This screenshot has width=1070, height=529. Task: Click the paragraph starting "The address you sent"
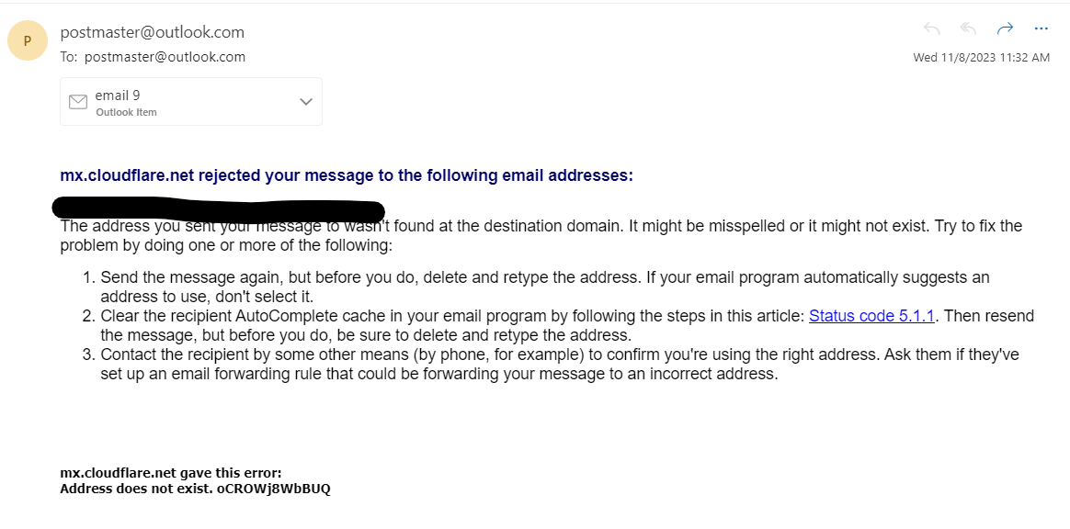pos(541,235)
